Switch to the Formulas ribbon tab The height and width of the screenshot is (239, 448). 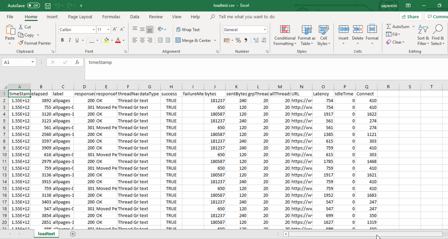(111, 17)
